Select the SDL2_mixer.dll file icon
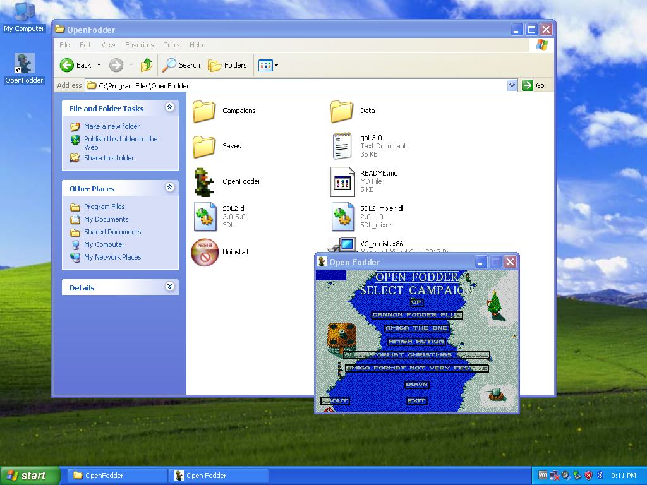 point(342,217)
